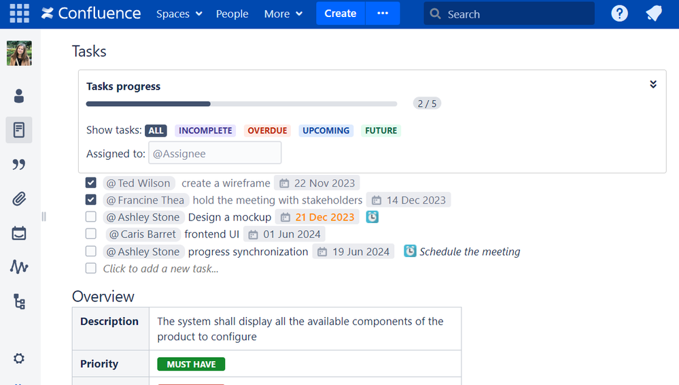Click @Ashley Stone on Design a mockup

pyautogui.click(x=144, y=217)
